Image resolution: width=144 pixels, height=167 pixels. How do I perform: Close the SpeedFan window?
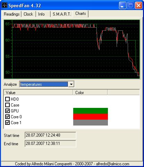pyautogui.click(x=138, y=5)
